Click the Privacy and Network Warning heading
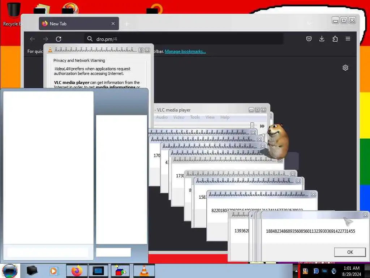The image size is (370, 278). [79, 60]
